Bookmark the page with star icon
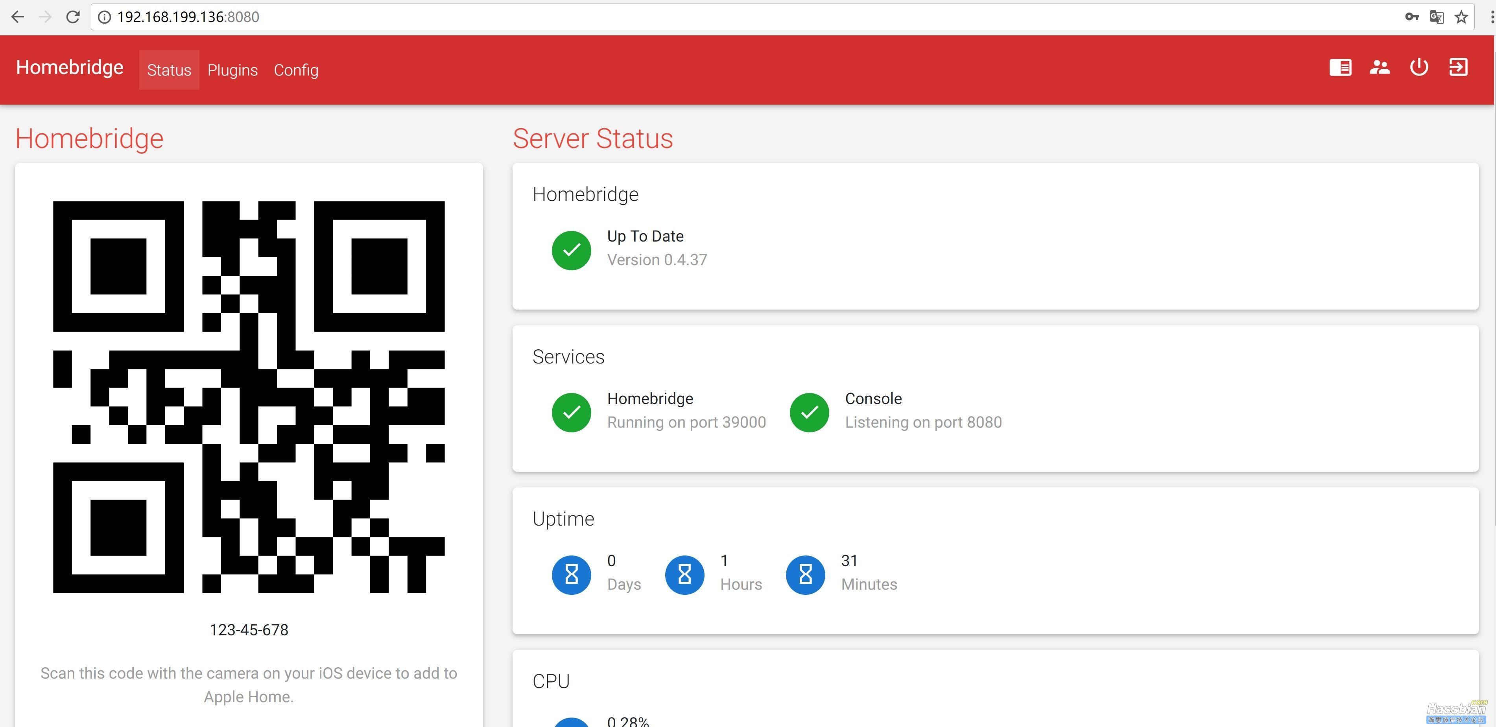The height and width of the screenshot is (727, 1496). 1461,17
